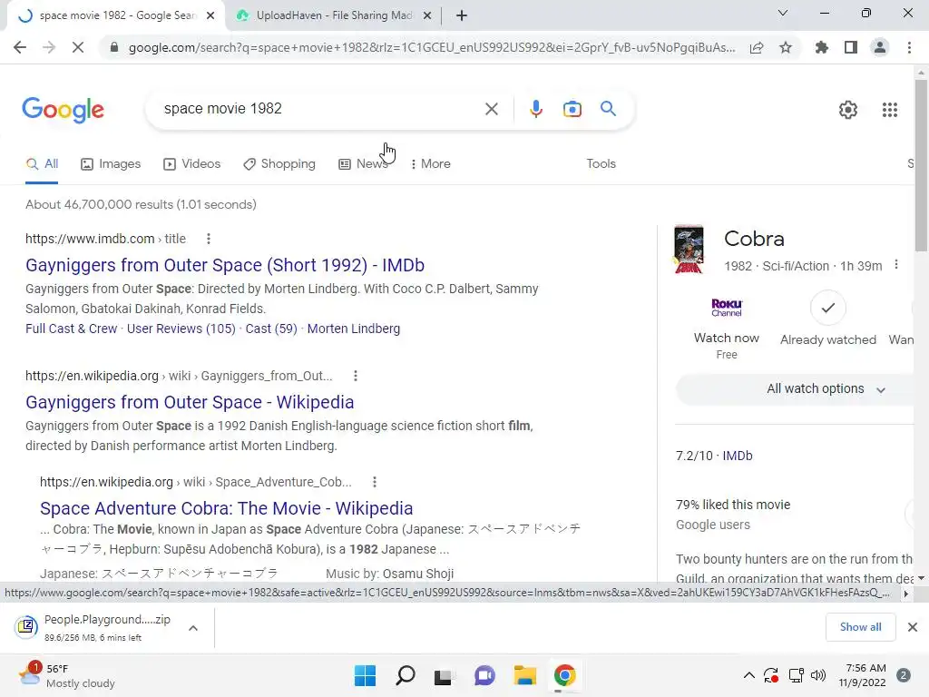Open a new browser tab

(462, 15)
